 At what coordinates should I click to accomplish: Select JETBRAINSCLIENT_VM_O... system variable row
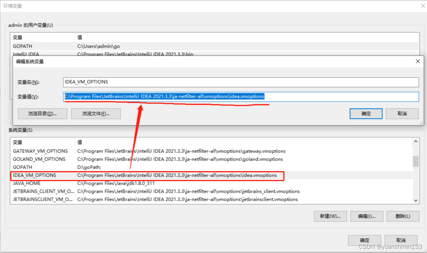(212, 199)
